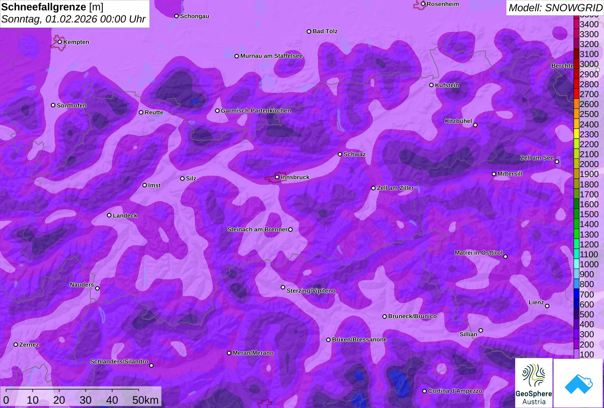
Task: Click the Schongau location dot
Action: tap(176, 16)
